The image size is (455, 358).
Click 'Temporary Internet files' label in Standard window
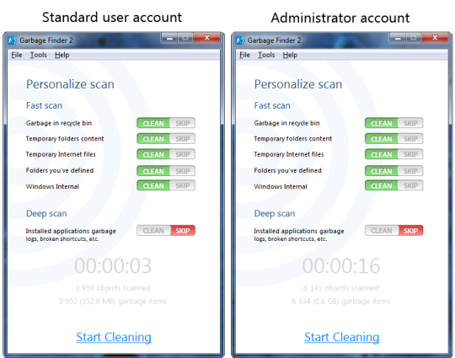61,154
